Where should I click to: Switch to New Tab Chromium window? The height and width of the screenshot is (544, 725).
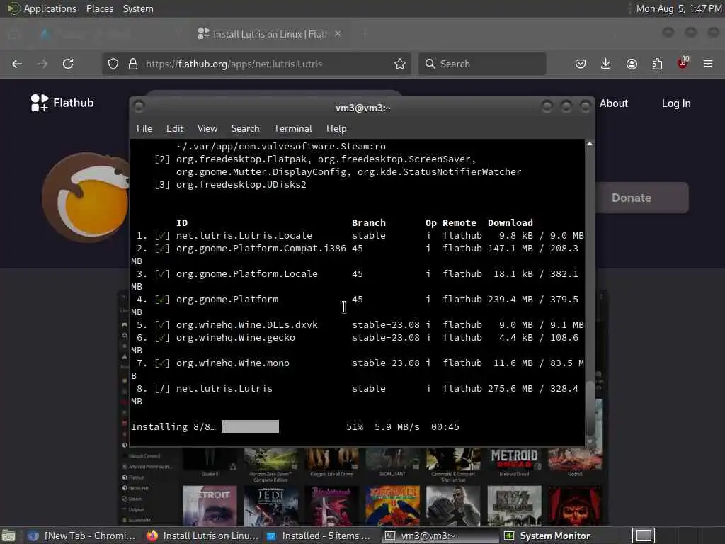[82, 535]
